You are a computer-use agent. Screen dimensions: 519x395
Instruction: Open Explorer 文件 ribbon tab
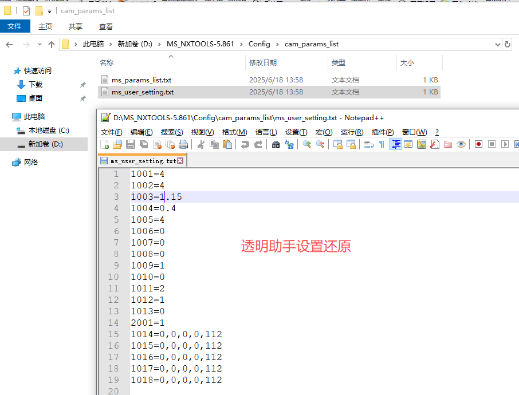15,26
